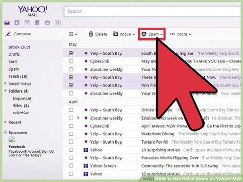Open the Contacts icon
The image size is (243, 182).
pyautogui.click(x=17, y=23)
